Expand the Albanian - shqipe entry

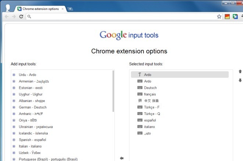14,101
